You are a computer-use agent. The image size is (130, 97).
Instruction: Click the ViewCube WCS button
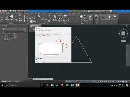coord(123,41)
